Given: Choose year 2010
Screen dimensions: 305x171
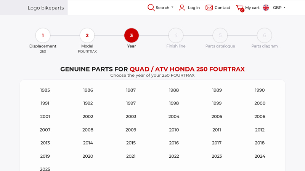Looking at the screenshot, I should click(x=174, y=130).
